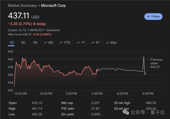Viewport: 170px width, 119px height.
Task: Click the plus icon on Follow button
Action: pos(148,17)
